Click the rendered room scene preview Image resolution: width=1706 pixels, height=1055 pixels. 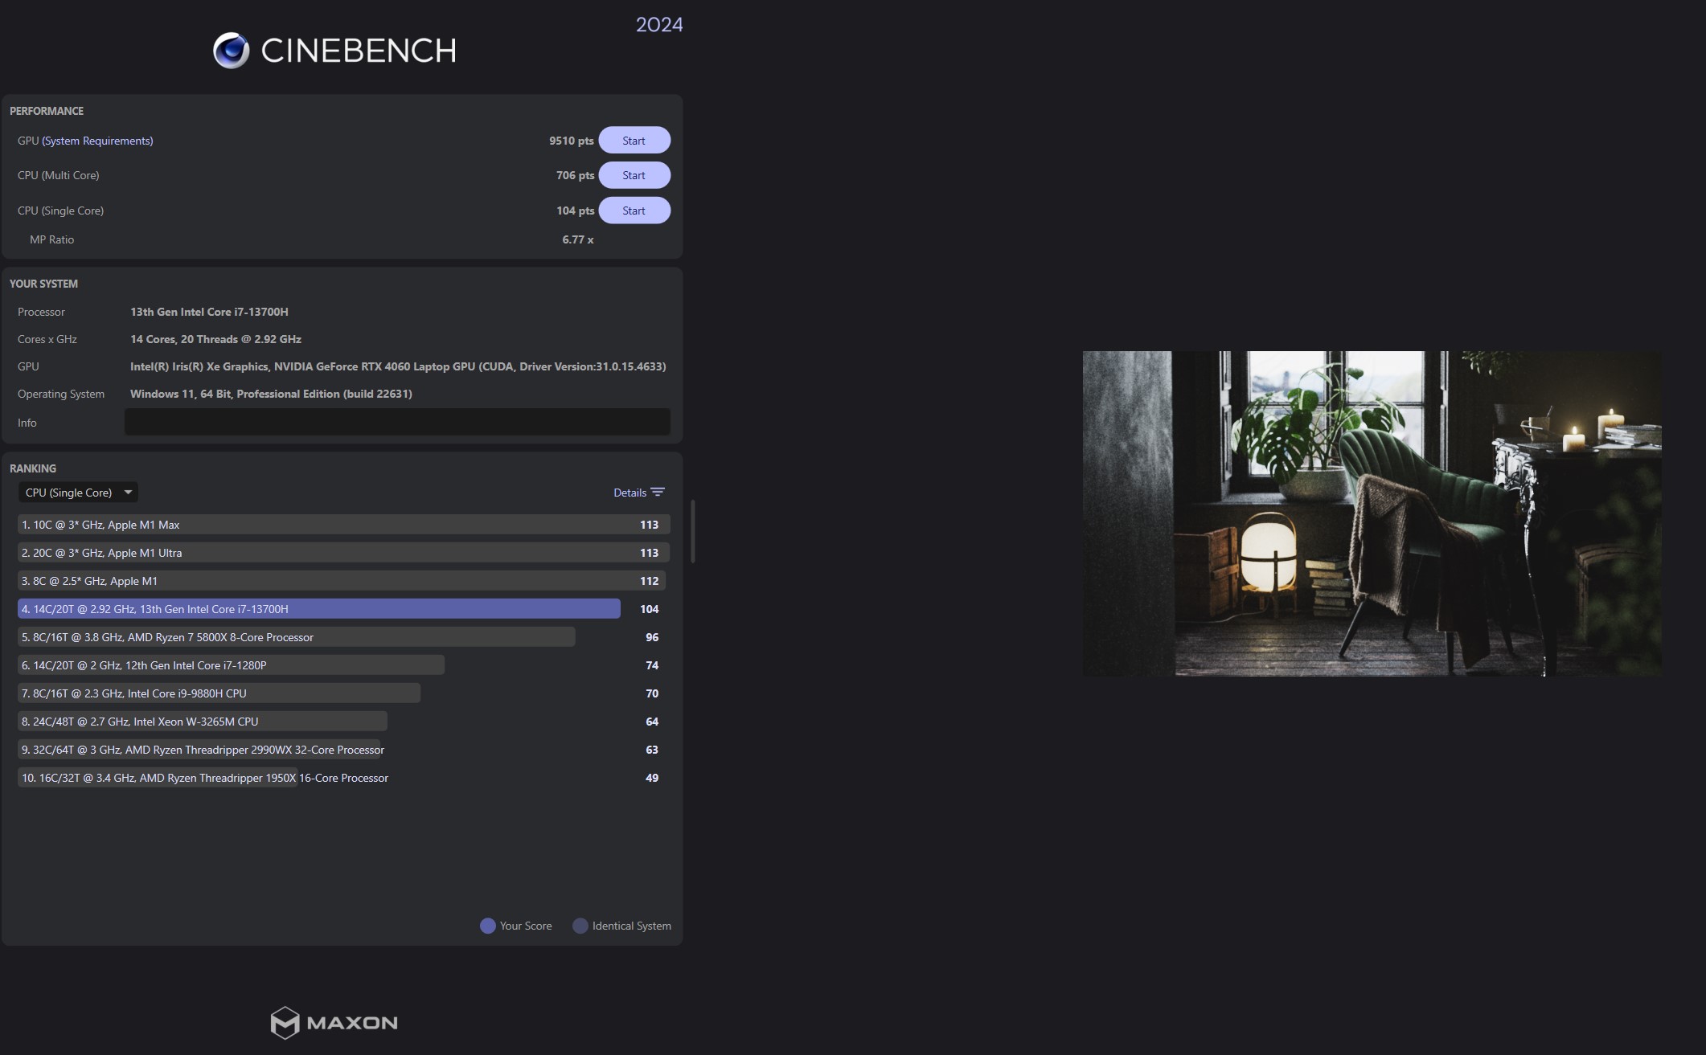click(1372, 513)
